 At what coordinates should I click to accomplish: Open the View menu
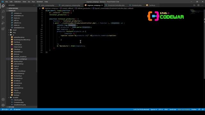tap(24, 2)
